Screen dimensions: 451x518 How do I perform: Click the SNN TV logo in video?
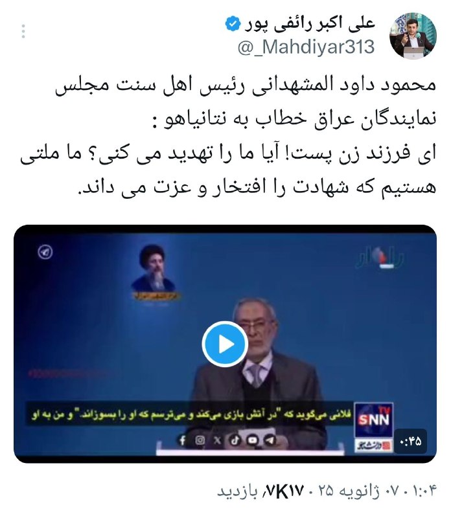[374, 420]
